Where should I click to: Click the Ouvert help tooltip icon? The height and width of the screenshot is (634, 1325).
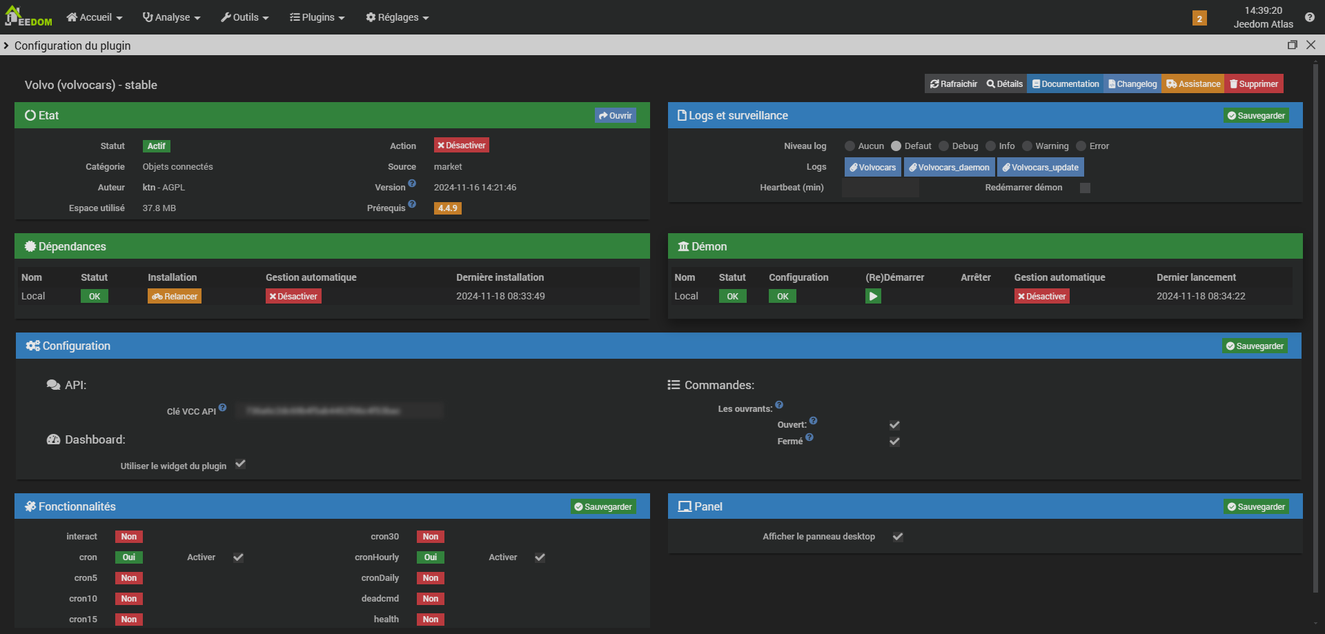(x=813, y=421)
